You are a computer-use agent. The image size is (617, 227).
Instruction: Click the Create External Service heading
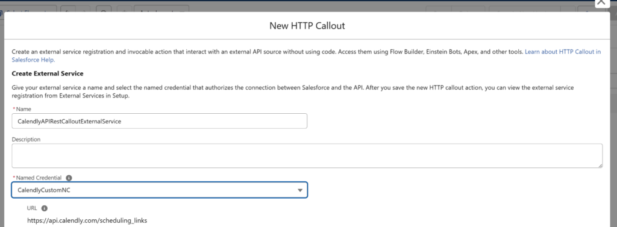click(x=48, y=73)
